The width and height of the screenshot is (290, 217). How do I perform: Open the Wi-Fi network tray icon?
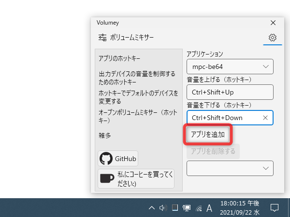(x=199, y=208)
